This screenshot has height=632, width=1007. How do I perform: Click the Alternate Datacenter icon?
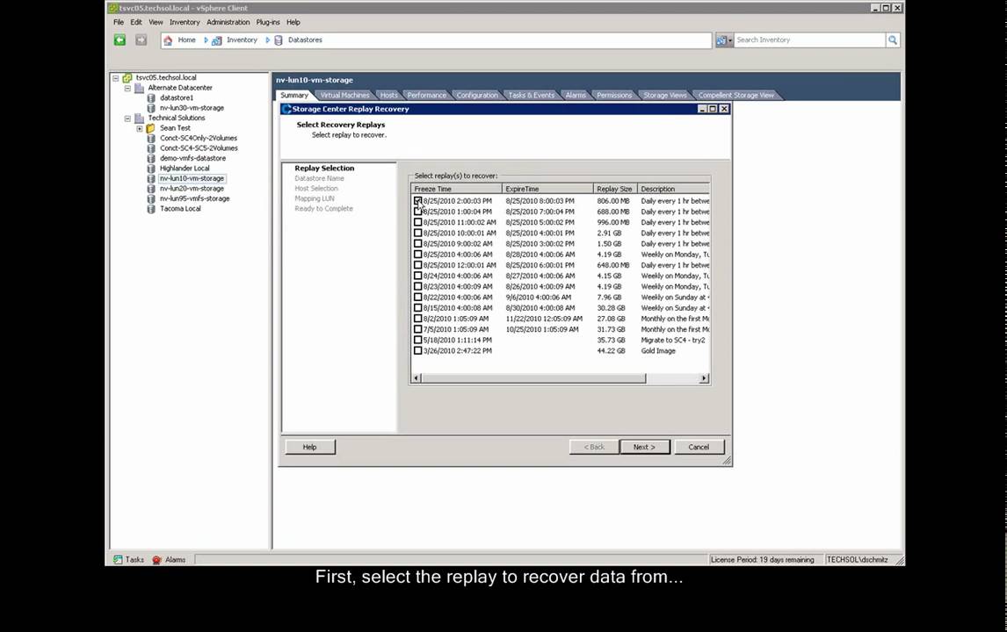(140, 88)
